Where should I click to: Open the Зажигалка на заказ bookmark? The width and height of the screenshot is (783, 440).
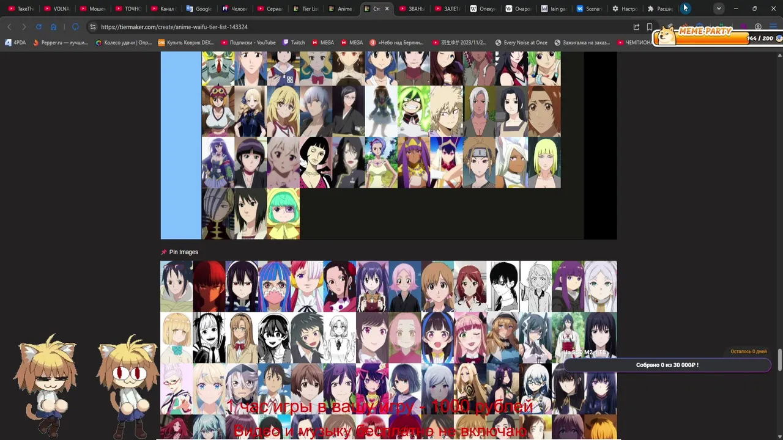(582, 43)
